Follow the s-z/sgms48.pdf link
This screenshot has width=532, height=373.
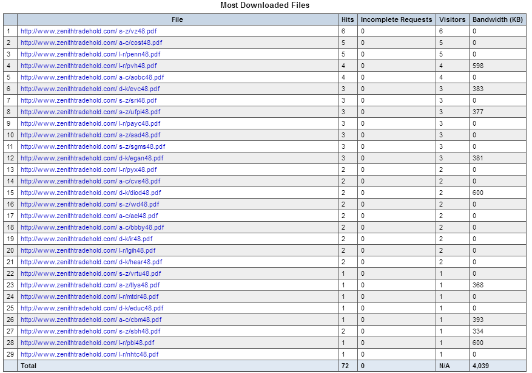93,147
